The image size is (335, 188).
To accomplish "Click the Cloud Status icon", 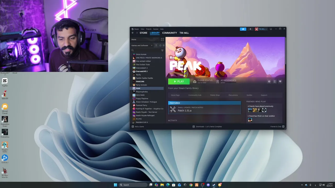I will 194,81.
